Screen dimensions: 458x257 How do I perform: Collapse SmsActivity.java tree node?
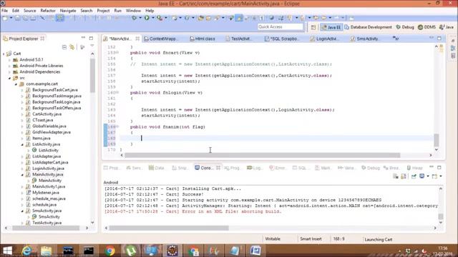tap(22, 211)
